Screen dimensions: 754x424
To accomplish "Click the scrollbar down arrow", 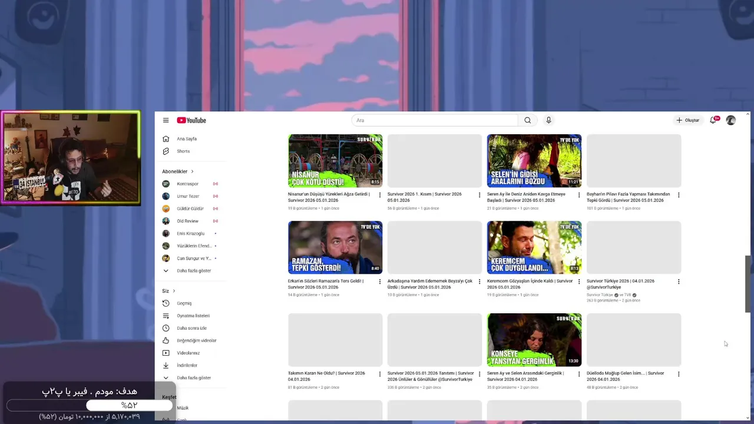I will point(748,418).
